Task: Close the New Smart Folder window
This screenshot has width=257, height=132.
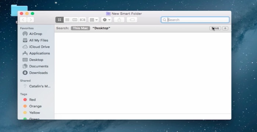Action: 21,14
